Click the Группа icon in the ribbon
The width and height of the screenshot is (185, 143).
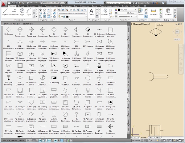pyautogui.click(x=140, y=11)
